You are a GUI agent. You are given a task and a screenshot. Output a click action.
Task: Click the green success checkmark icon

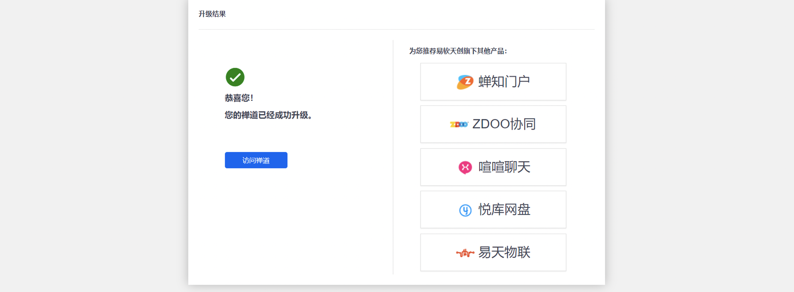pyautogui.click(x=235, y=77)
